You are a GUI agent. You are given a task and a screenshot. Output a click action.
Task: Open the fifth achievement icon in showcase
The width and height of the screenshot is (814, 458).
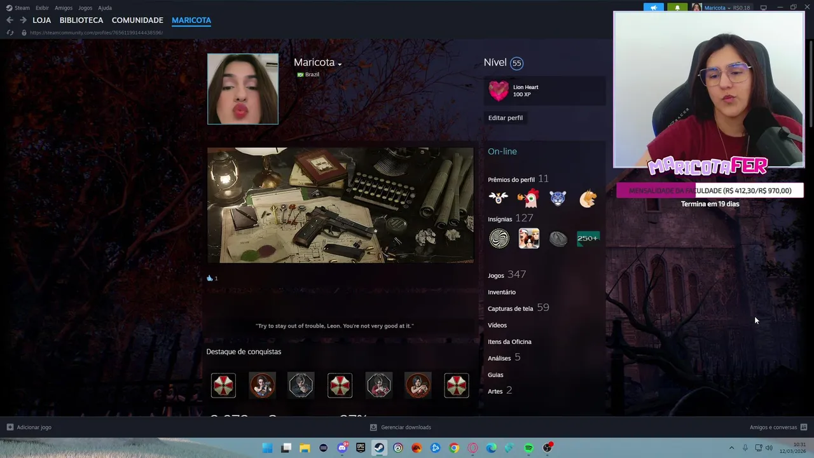tap(378, 385)
